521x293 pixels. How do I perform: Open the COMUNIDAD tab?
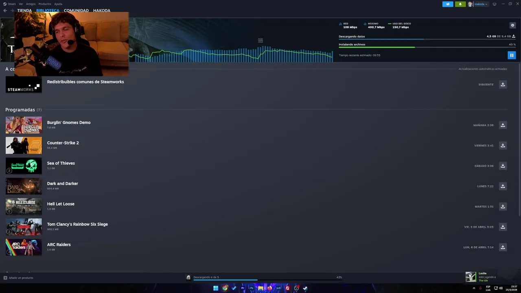coord(76,11)
